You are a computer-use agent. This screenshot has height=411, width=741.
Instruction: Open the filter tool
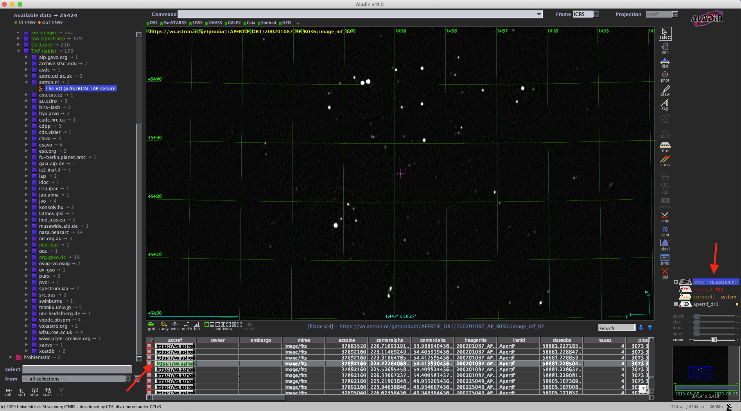point(665,147)
